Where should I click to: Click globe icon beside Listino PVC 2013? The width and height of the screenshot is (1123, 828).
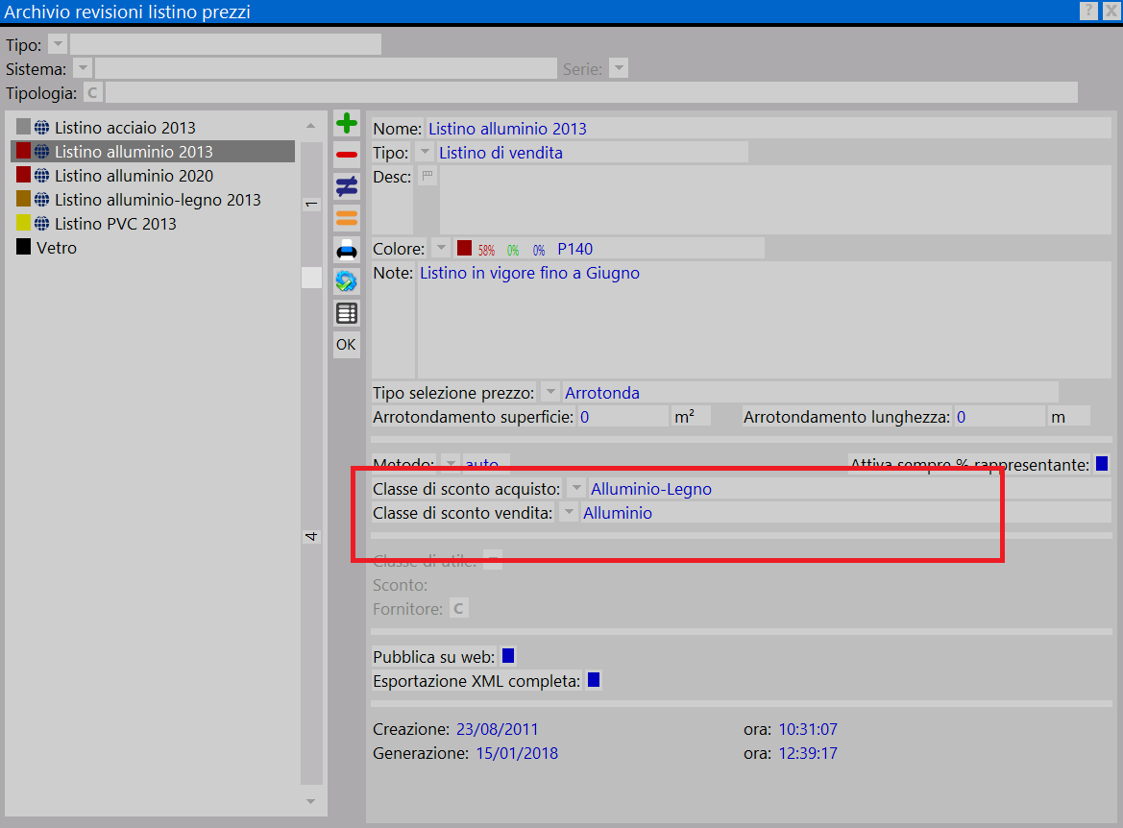tap(42, 224)
